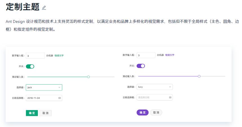Click the gray unfilled part of green slider
The image size is (242, 127).
[x=102, y=77]
